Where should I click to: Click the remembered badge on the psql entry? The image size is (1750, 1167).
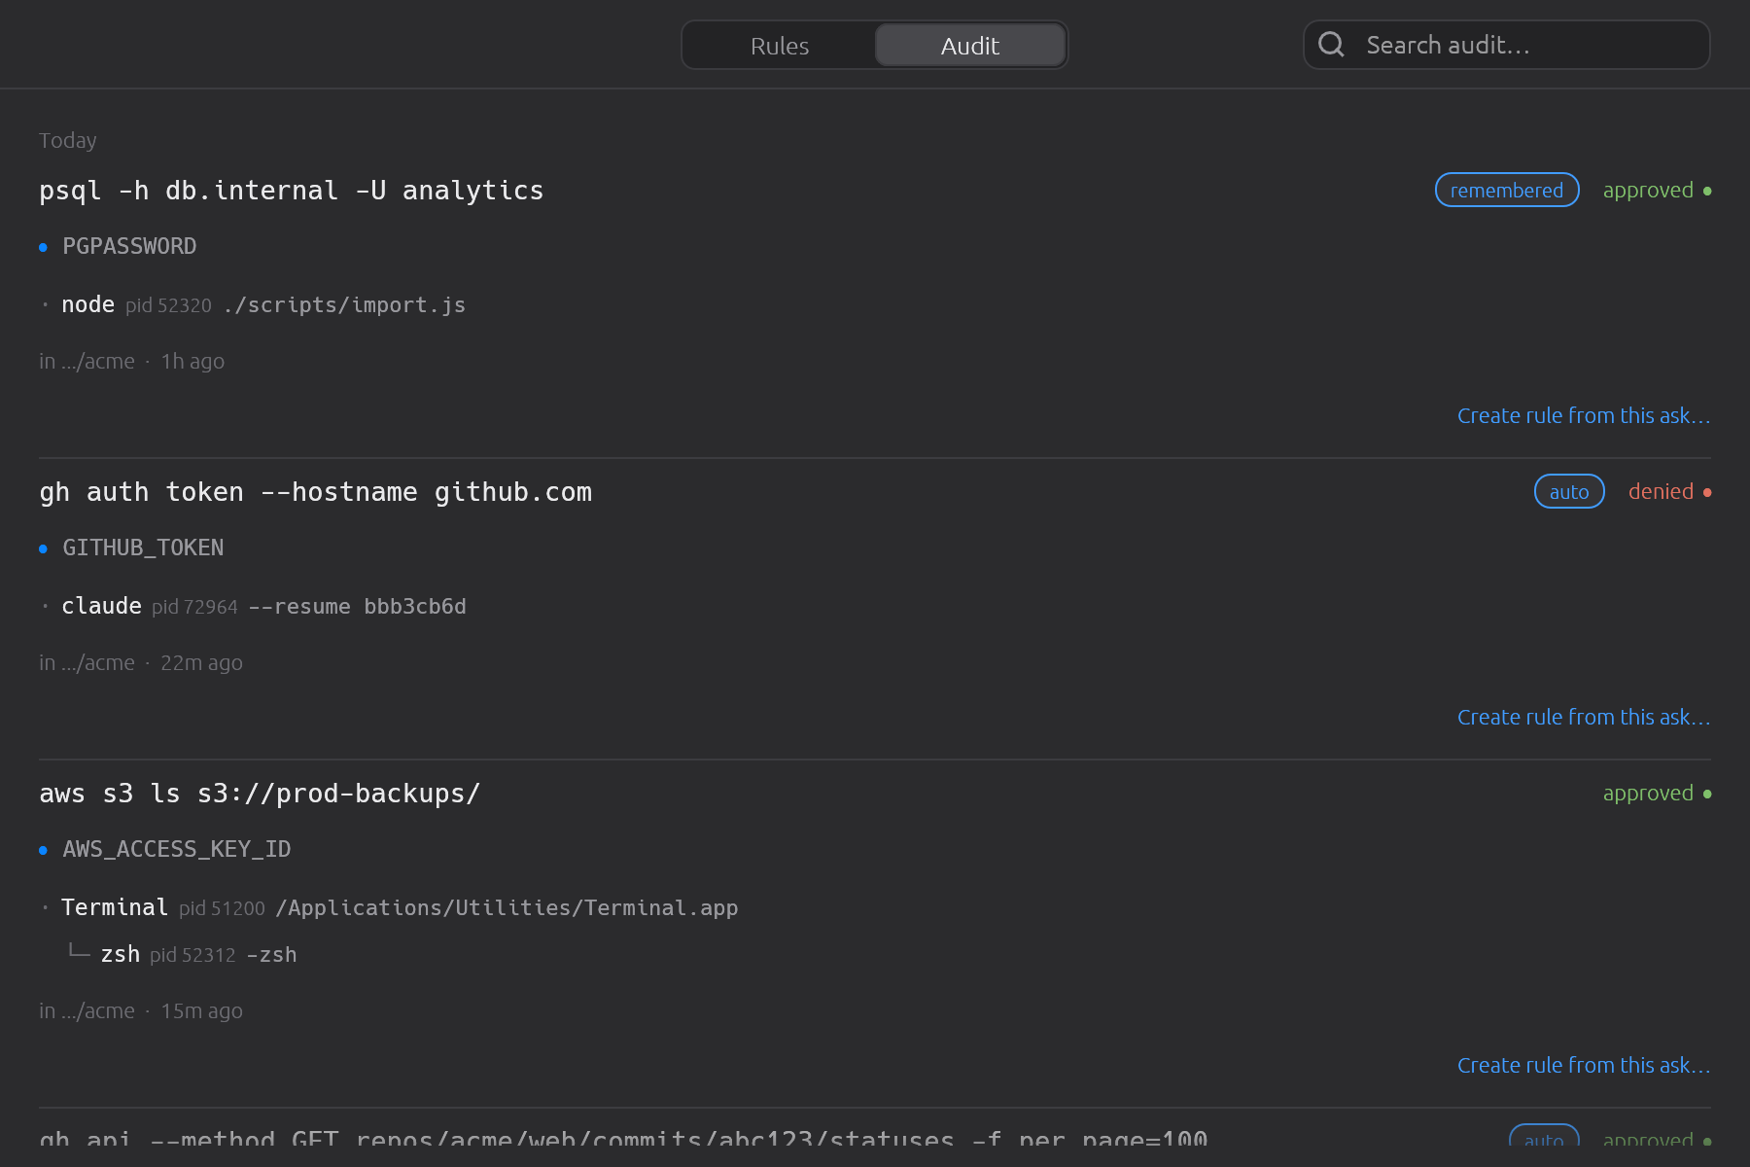pyautogui.click(x=1507, y=191)
